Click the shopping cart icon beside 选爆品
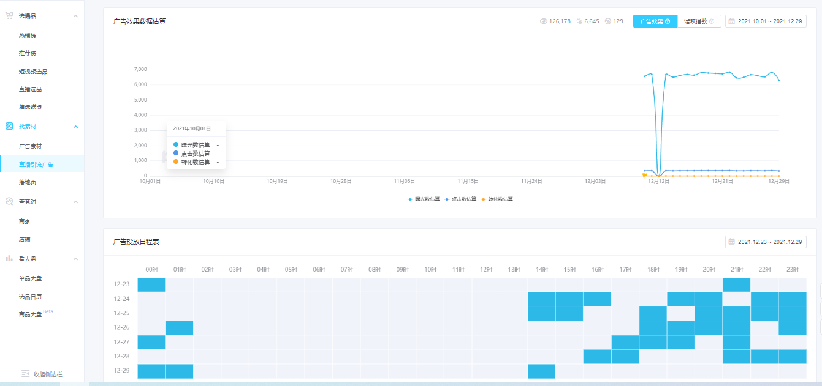This screenshot has height=386, width=822. point(9,16)
